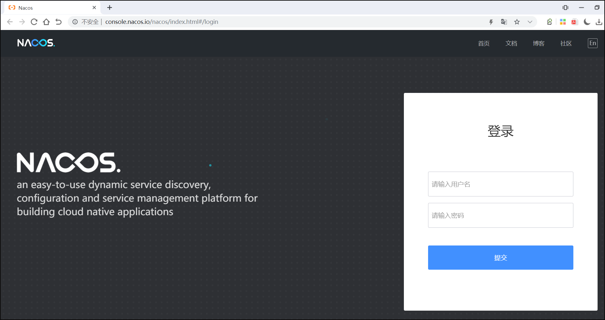The image size is (605, 320).
Task: Click the 提交 submit button
Action: 500,257
